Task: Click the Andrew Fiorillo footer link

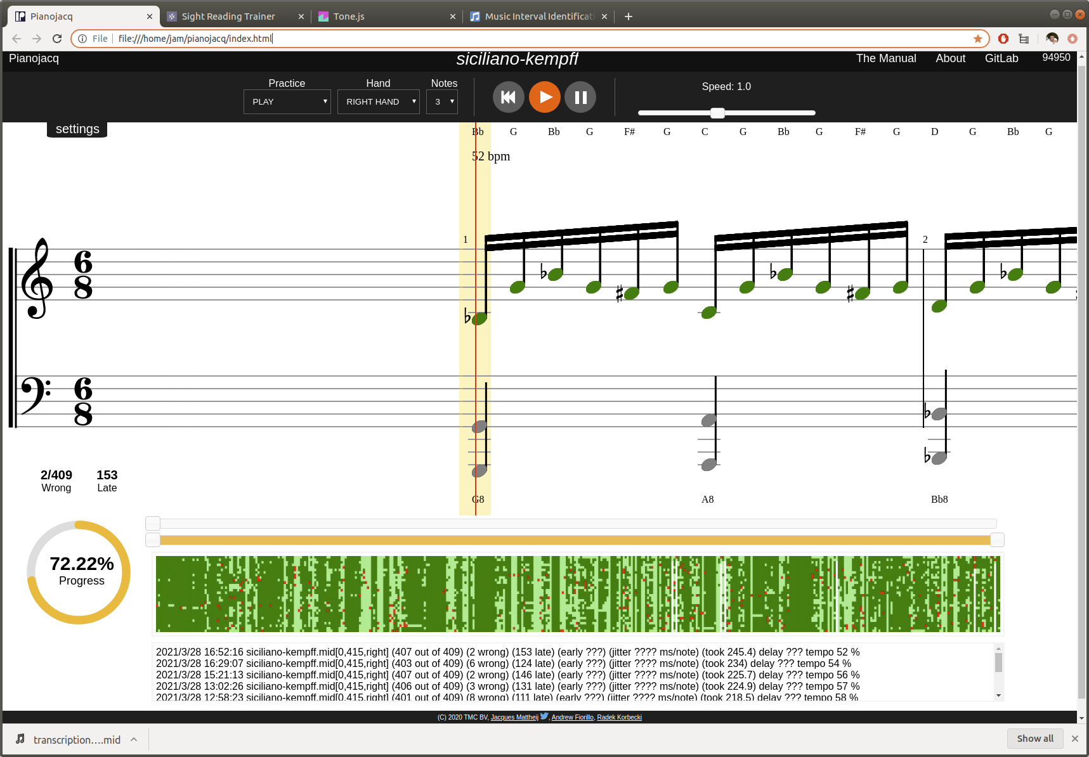Action: coord(572,718)
